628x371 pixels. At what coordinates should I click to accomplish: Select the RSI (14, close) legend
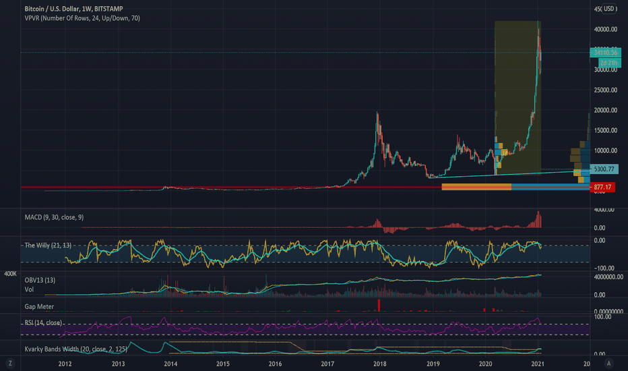(x=43, y=322)
